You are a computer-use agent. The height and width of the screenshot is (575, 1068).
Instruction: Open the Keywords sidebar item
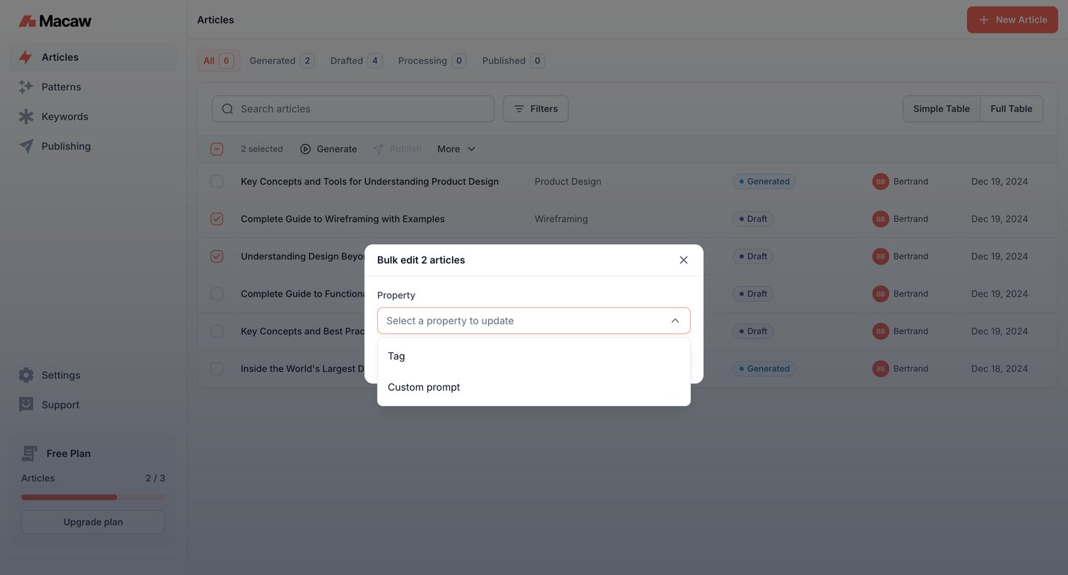tap(93, 117)
